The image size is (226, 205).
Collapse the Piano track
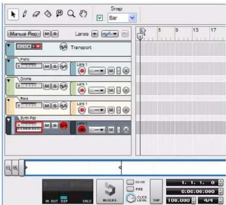(9, 61)
